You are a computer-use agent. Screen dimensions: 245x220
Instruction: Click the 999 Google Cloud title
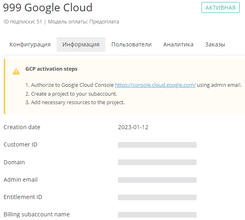pos(48,7)
